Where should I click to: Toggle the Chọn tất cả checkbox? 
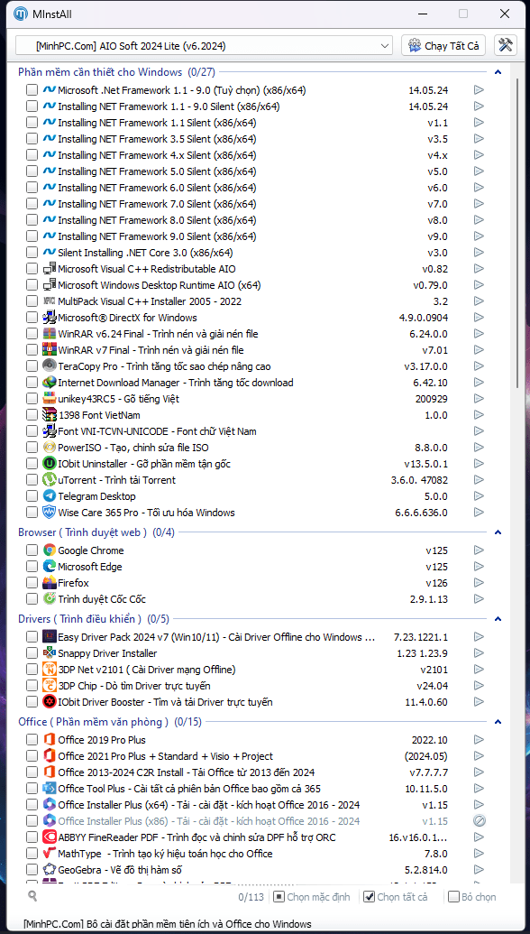click(369, 896)
